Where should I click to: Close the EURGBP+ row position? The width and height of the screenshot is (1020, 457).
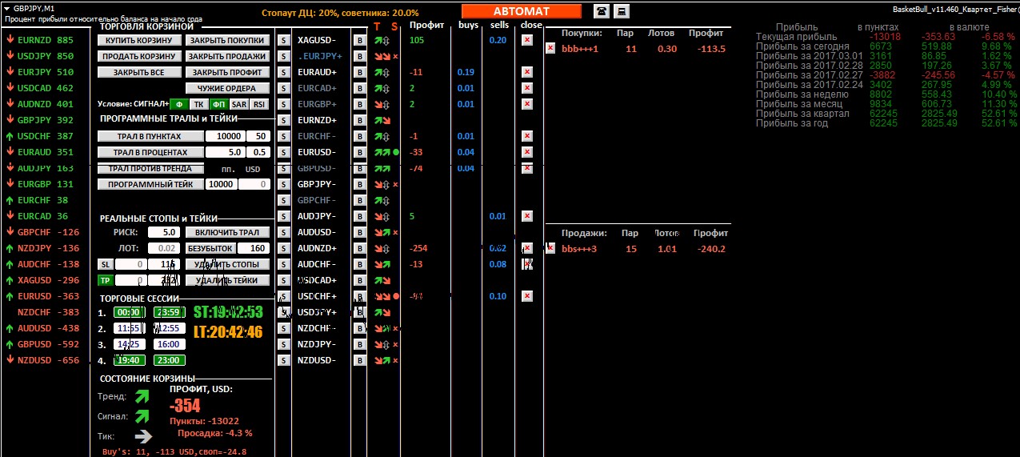tap(526, 104)
